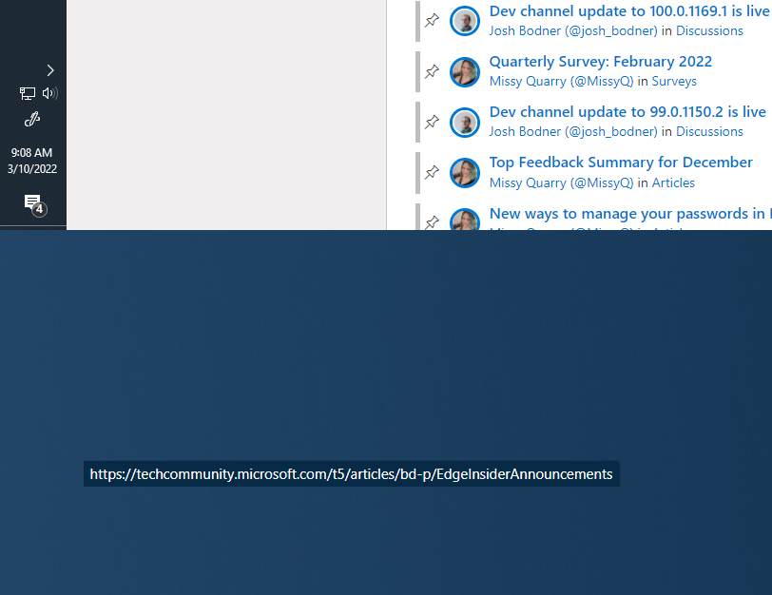Screen dimensions: 772x595
Task: Open the Dev channel update to 100.0.1169.1 announcement
Action: 627,10
